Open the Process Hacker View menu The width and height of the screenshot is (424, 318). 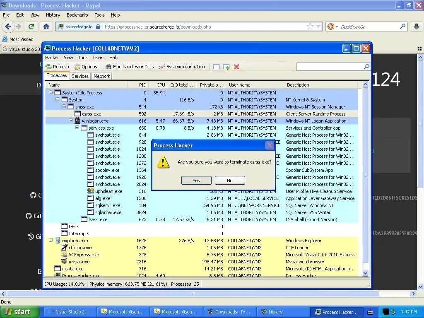(x=68, y=58)
